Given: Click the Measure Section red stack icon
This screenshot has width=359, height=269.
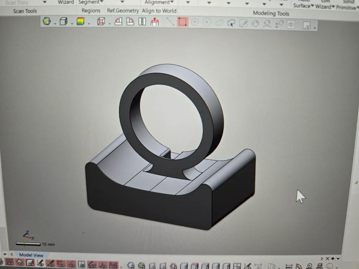Looking at the screenshot, I should point(320,266).
